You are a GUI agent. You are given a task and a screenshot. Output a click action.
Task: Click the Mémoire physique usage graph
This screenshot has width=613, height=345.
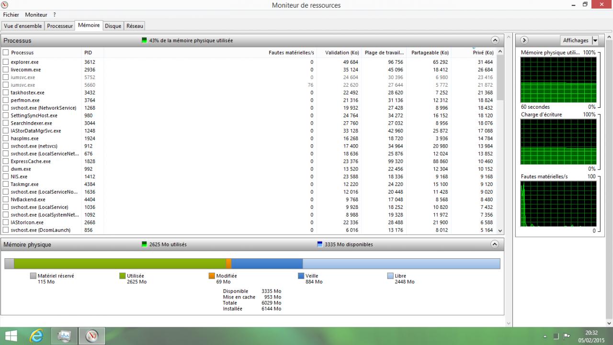click(x=558, y=80)
